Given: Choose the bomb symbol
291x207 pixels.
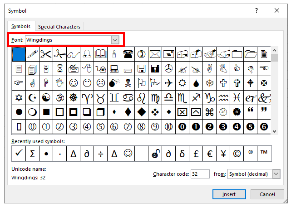Looking at the screenshot, I should click(114, 83).
